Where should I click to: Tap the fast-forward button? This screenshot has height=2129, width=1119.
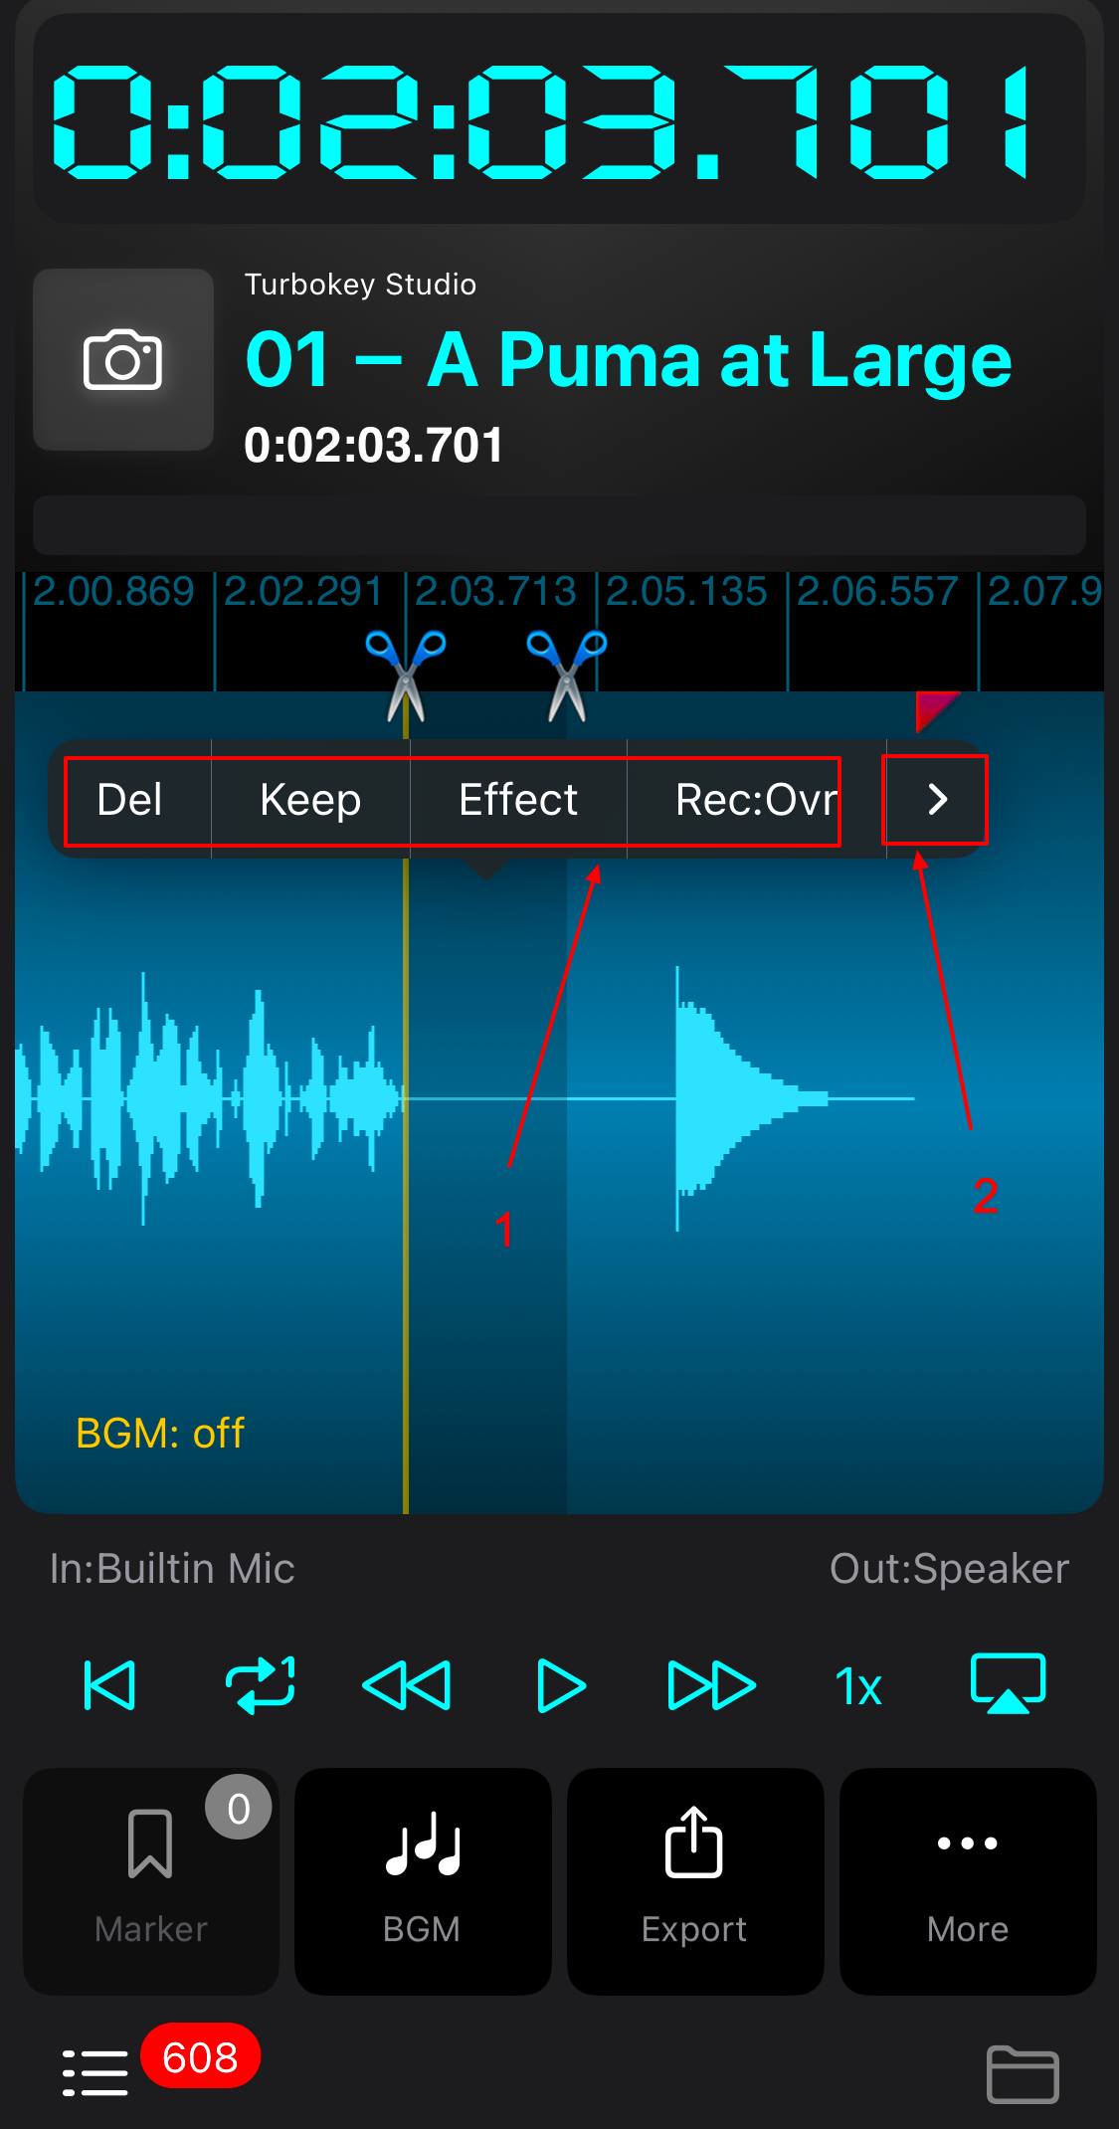point(712,1685)
